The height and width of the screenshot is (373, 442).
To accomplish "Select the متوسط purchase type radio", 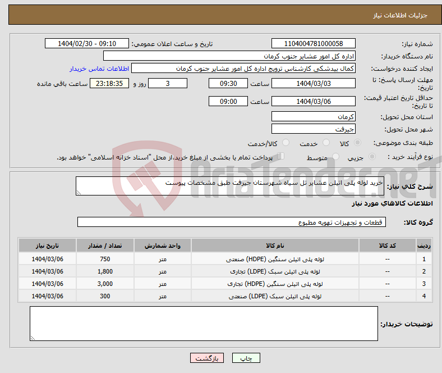I will [335, 156].
